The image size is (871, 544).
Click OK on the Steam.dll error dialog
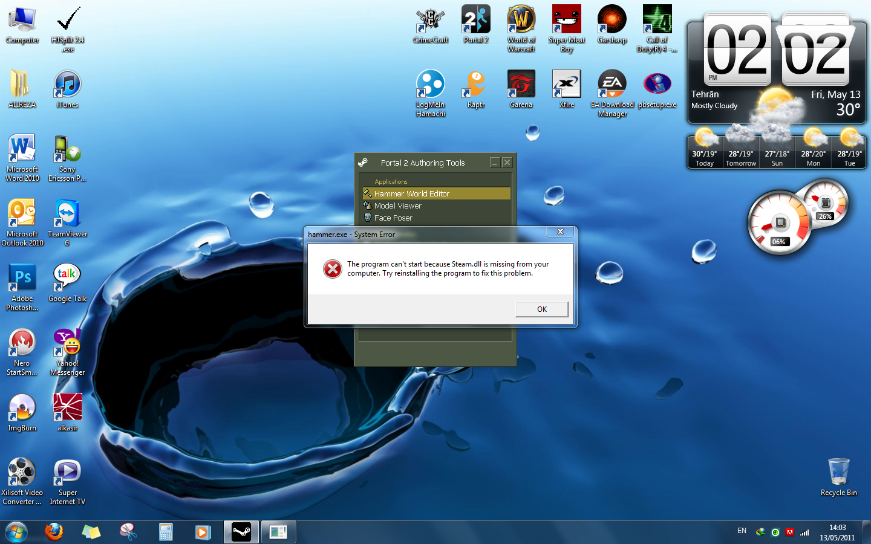tap(541, 309)
